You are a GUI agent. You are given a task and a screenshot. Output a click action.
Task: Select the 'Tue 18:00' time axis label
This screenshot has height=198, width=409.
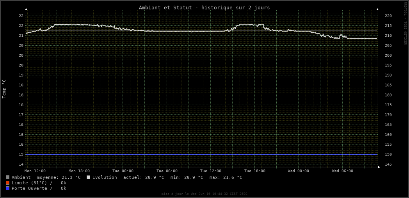(254, 171)
